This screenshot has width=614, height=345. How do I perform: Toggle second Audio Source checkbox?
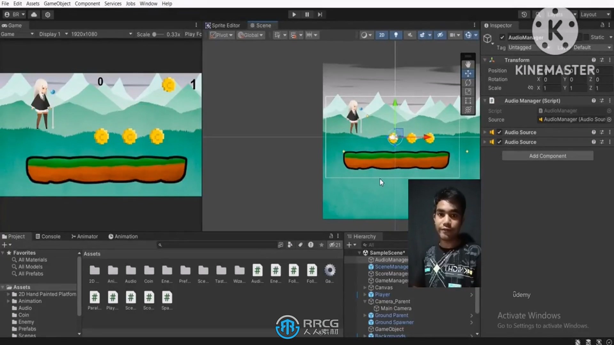pos(500,142)
